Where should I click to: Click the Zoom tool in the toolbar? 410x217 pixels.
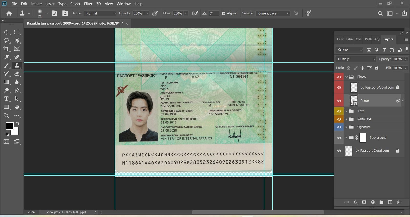pos(6,115)
